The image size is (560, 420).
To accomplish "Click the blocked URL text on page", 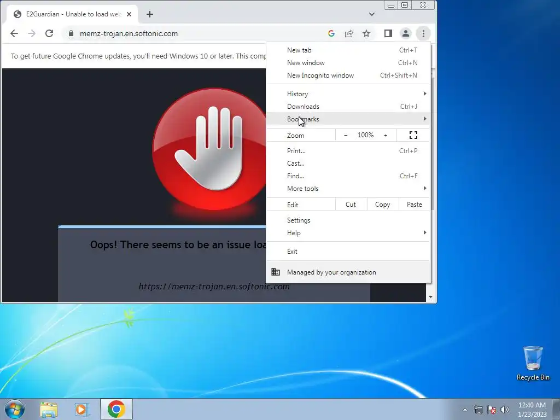I will [214, 287].
